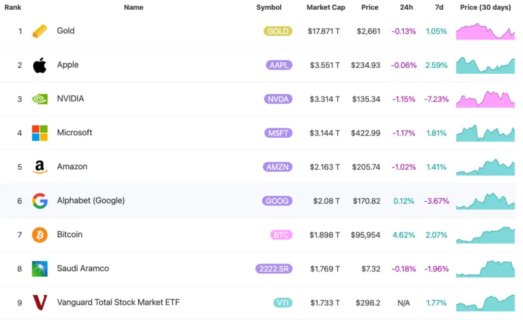
Task: Click the Bitcoin logo icon
Action: tap(39, 234)
